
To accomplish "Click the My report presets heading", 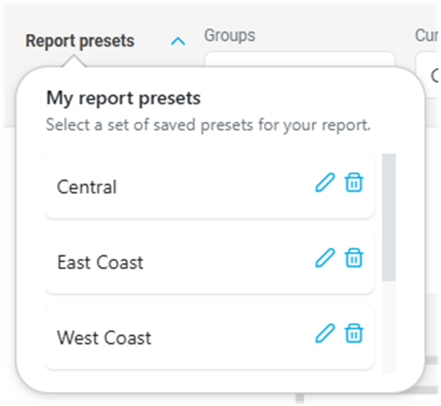I will coord(124,98).
